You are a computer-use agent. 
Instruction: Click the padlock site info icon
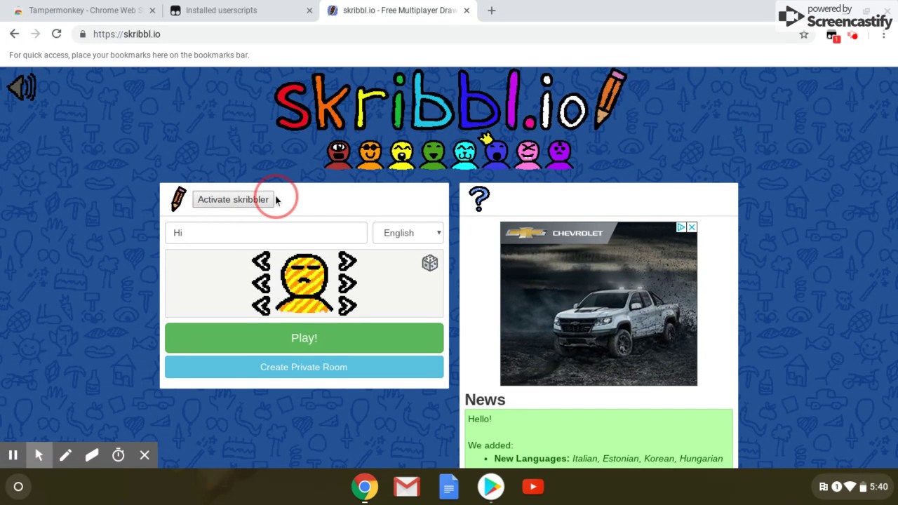(x=83, y=34)
